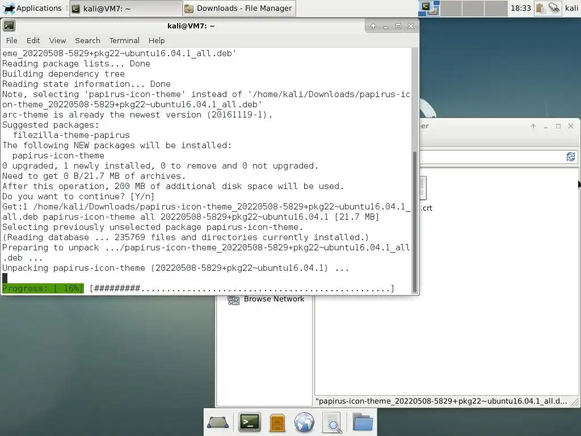Open the Application Finder magnifier dock icon
The width and height of the screenshot is (581, 436).
coord(332,422)
